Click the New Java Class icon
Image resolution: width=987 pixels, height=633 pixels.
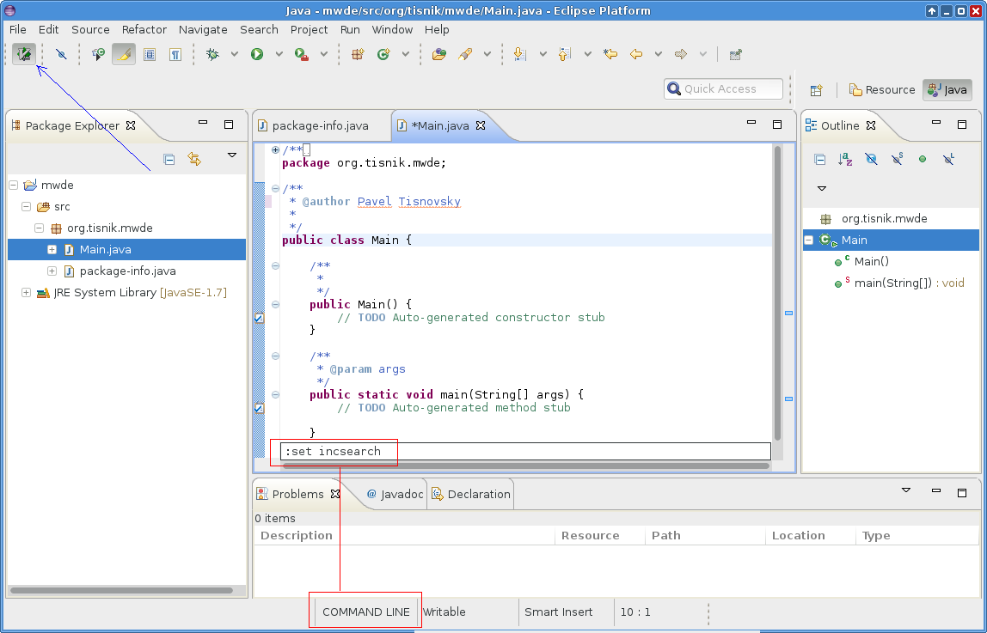click(383, 55)
